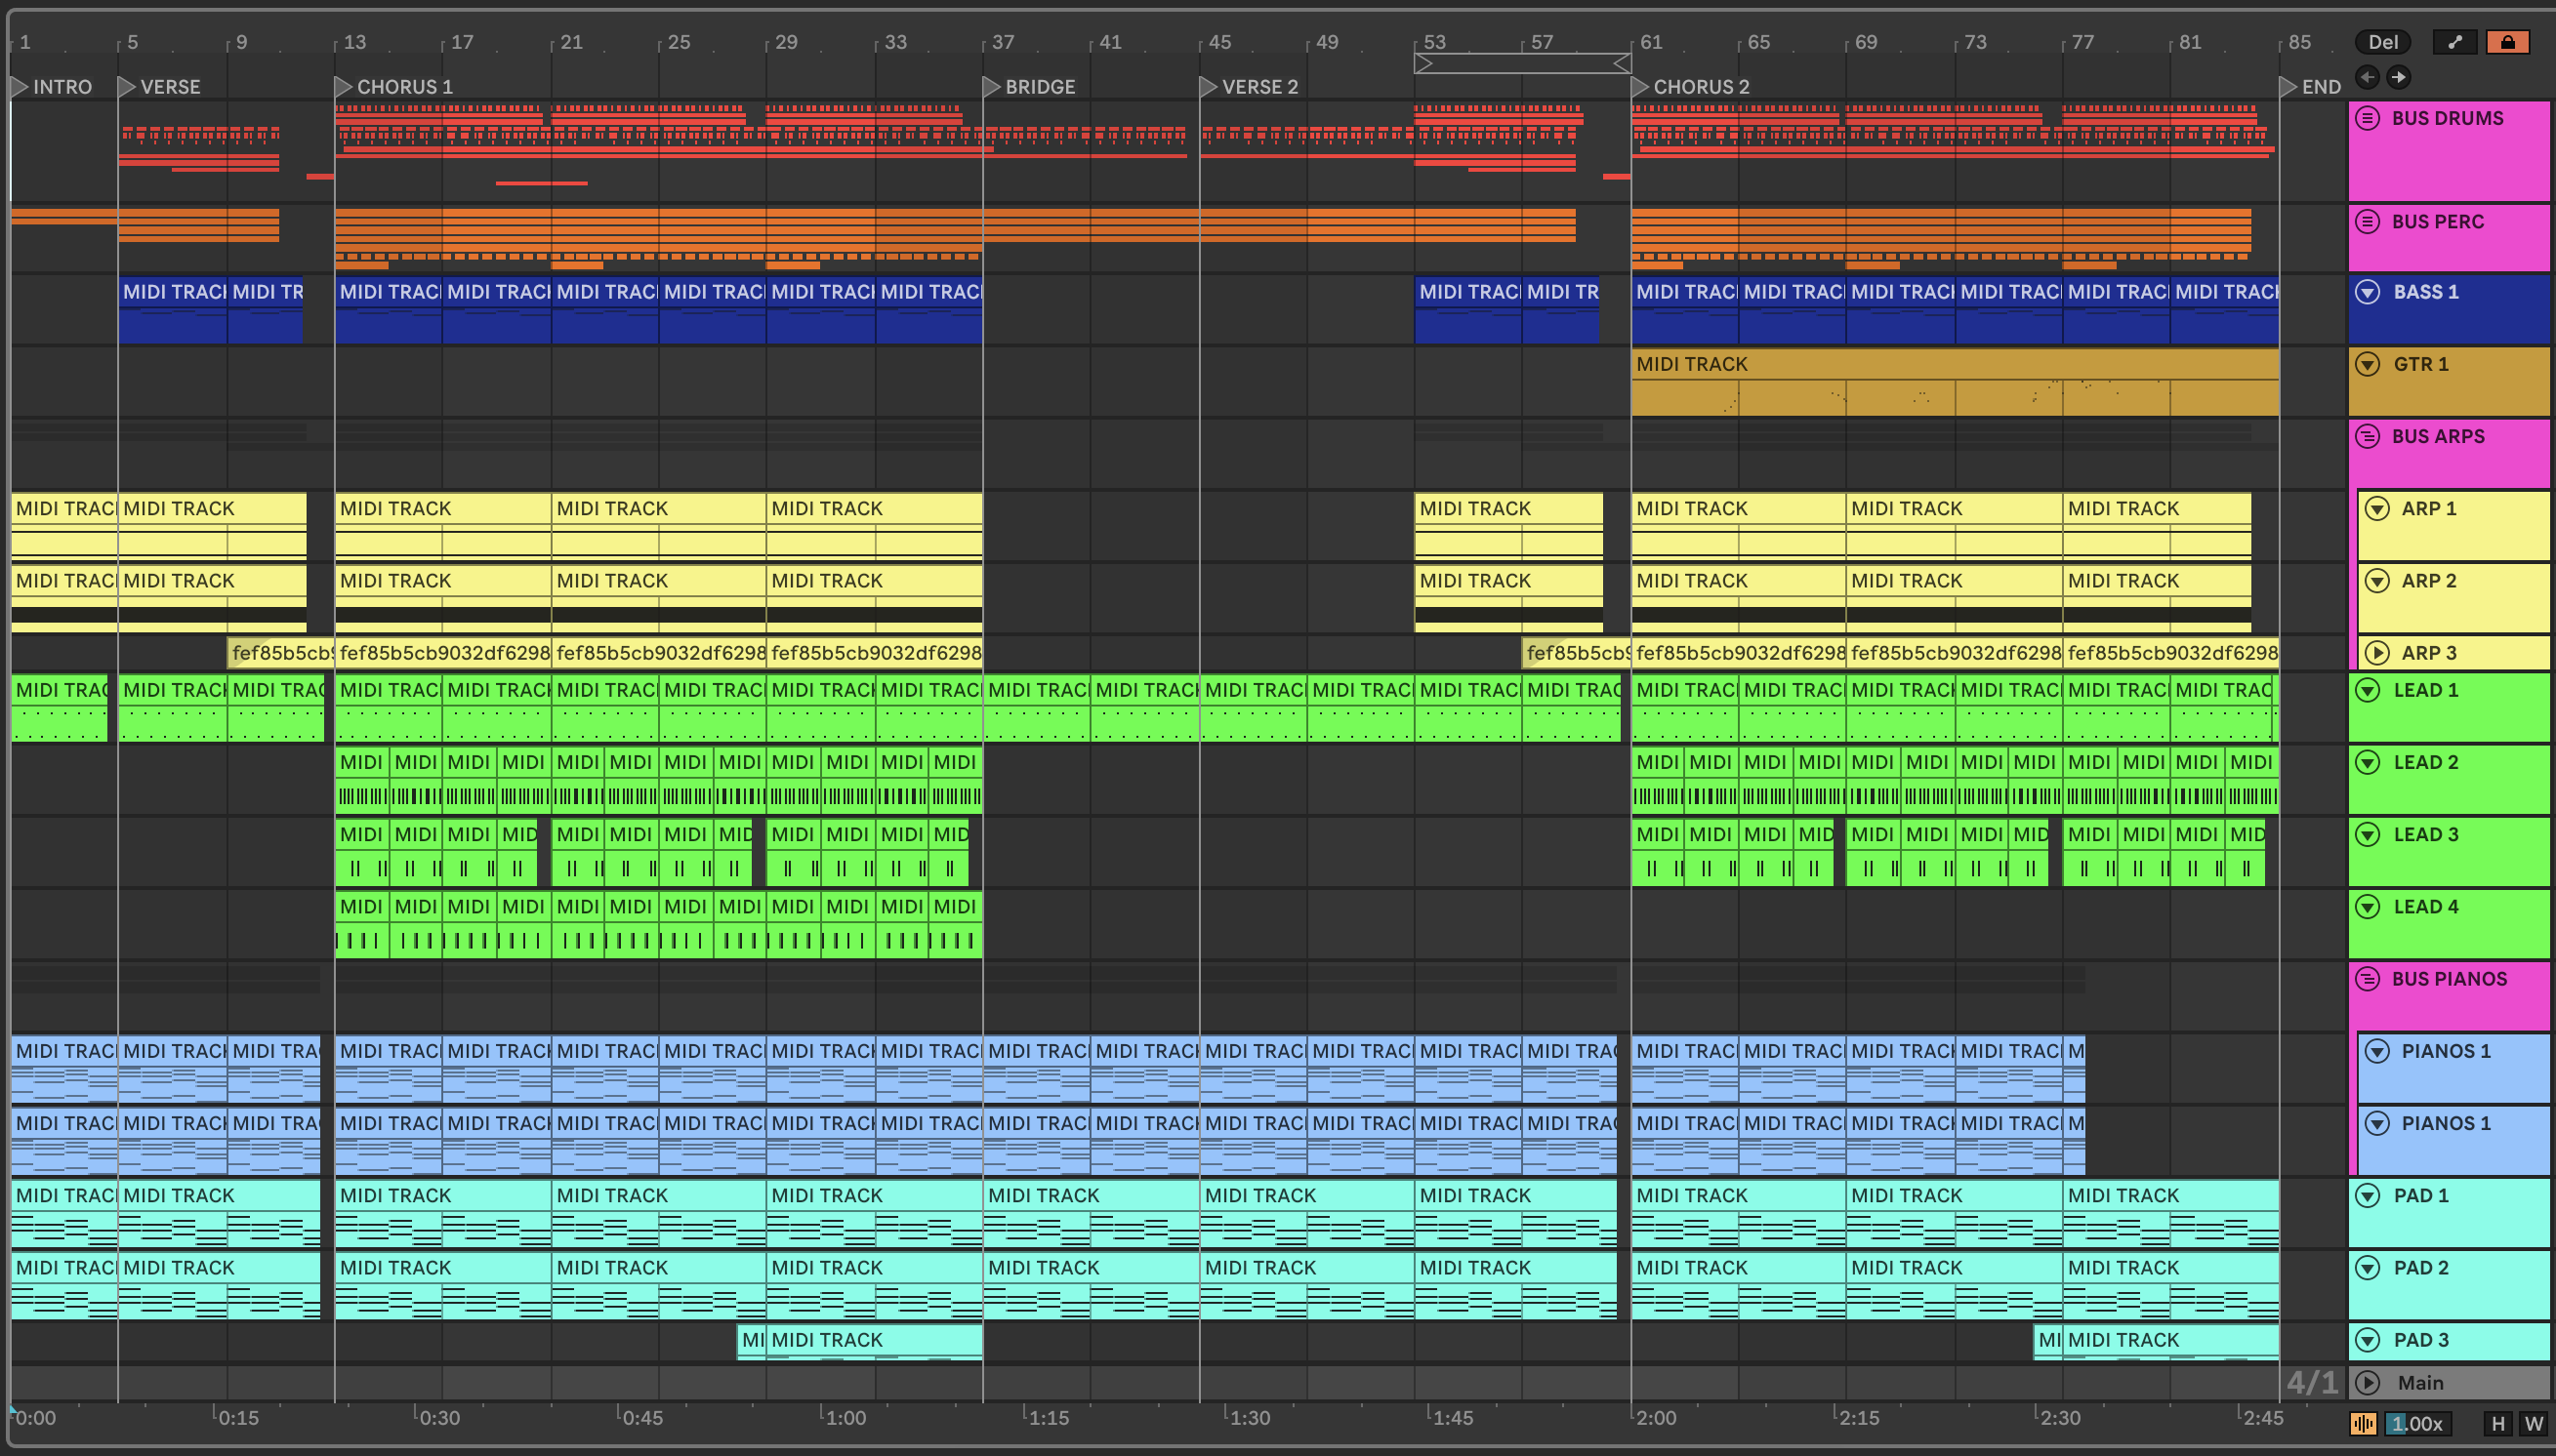The image size is (2556, 1456).
Task: Toggle the orange waveform button beside 1.00x
Action: 2363,1424
